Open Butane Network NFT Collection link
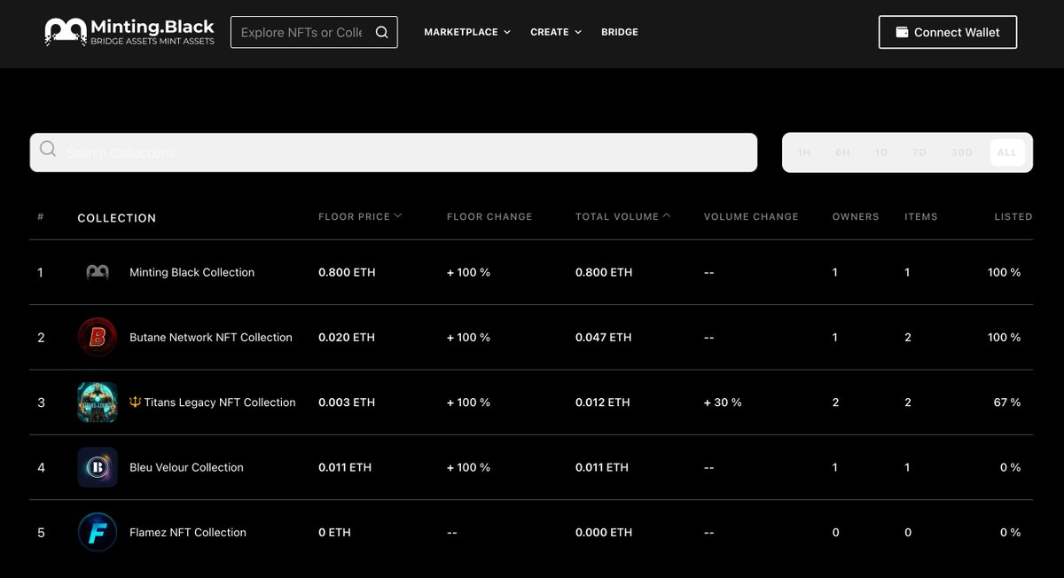The image size is (1064, 578). (x=211, y=337)
